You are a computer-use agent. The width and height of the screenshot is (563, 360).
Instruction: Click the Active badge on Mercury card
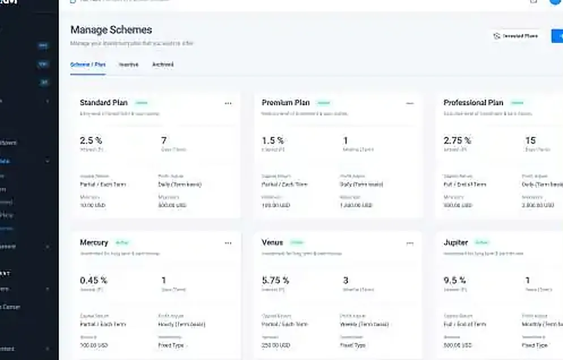[x=122, y=243]
